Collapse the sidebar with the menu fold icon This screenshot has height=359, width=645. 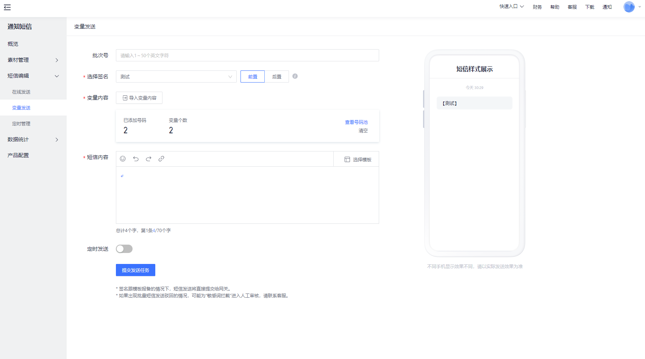tap(7, 7)
